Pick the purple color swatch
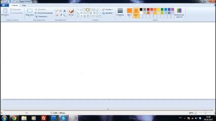The image size is (216, 121). [172, 9]
